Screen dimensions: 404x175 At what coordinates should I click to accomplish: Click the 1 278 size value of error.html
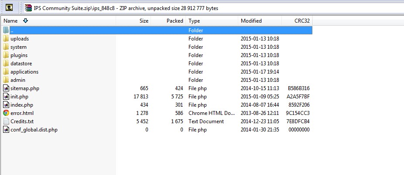tap(143, 113)
